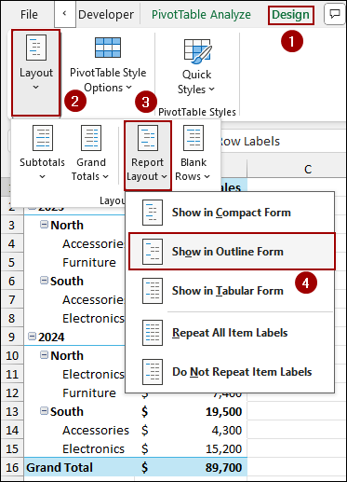Switch to the Design tab
The image size is (347, 482).
(290, 15)
